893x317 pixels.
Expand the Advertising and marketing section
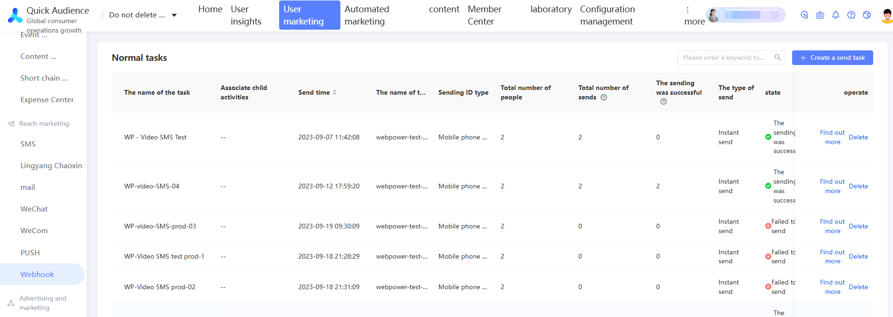click(42, 303)
